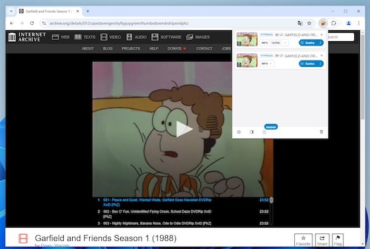Click the page vertical scrollbar thumb
The height and width of the screenshot is (249, 370).
pyautogui.click(x=363, y=76)
